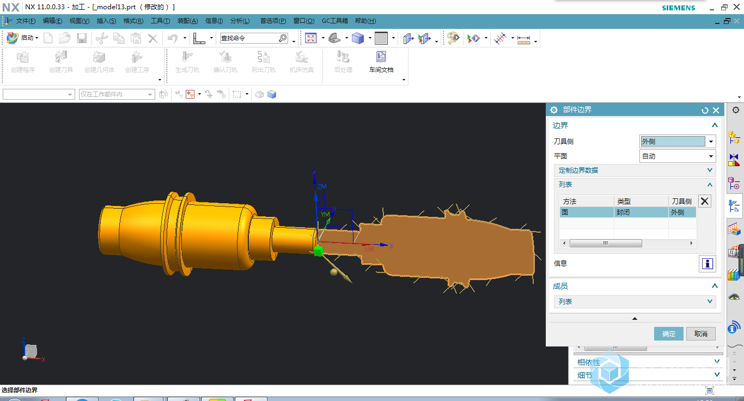744x401 pixels.
Task: Click the New file icon
Action: tap(48, 38)
